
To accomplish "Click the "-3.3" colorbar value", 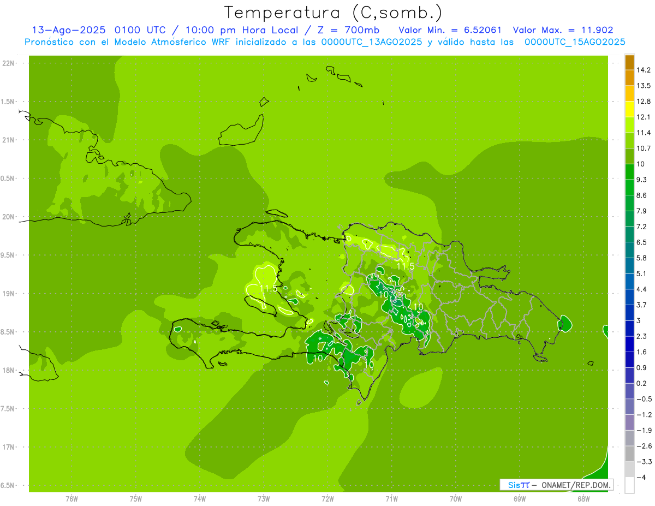I will [x=643, y=462].
